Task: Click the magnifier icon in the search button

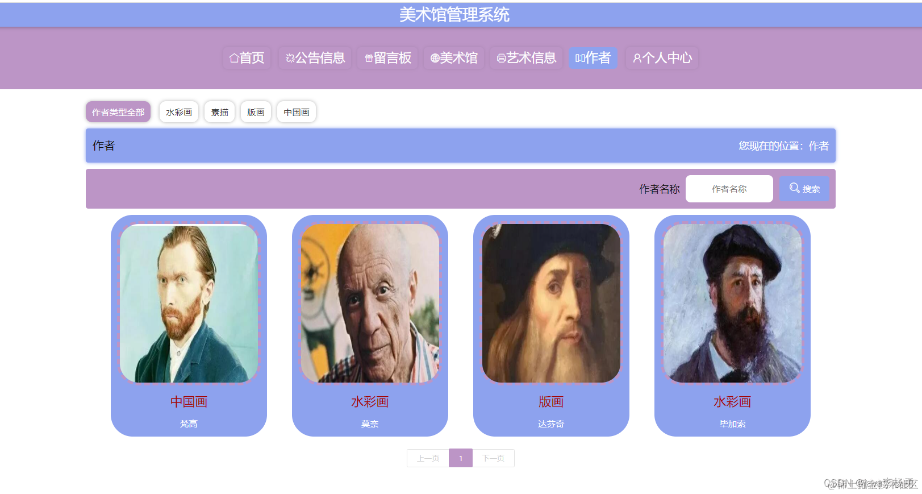Action: point(795,188)
